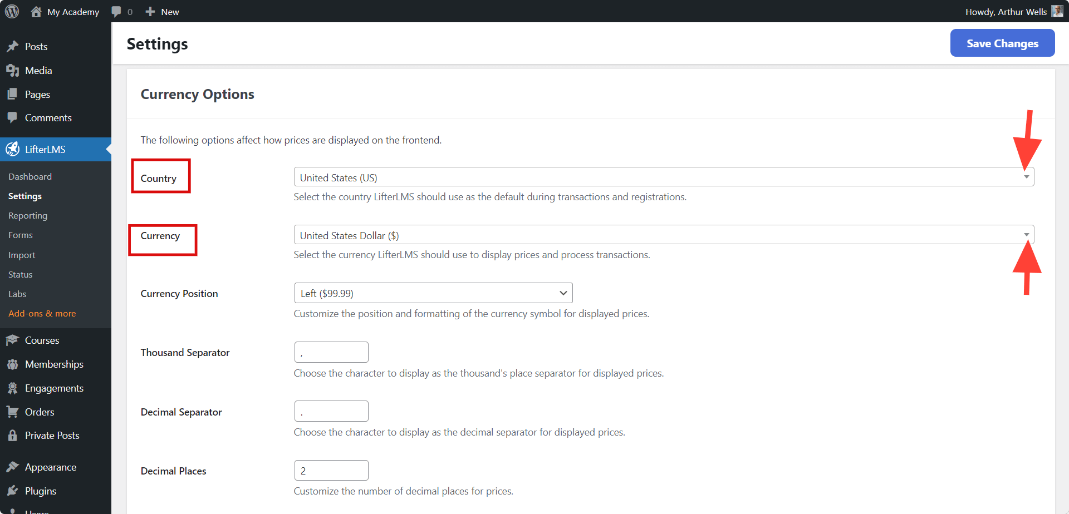
Task: Click the Orders cart icon
Action: [x=12, y=412]
